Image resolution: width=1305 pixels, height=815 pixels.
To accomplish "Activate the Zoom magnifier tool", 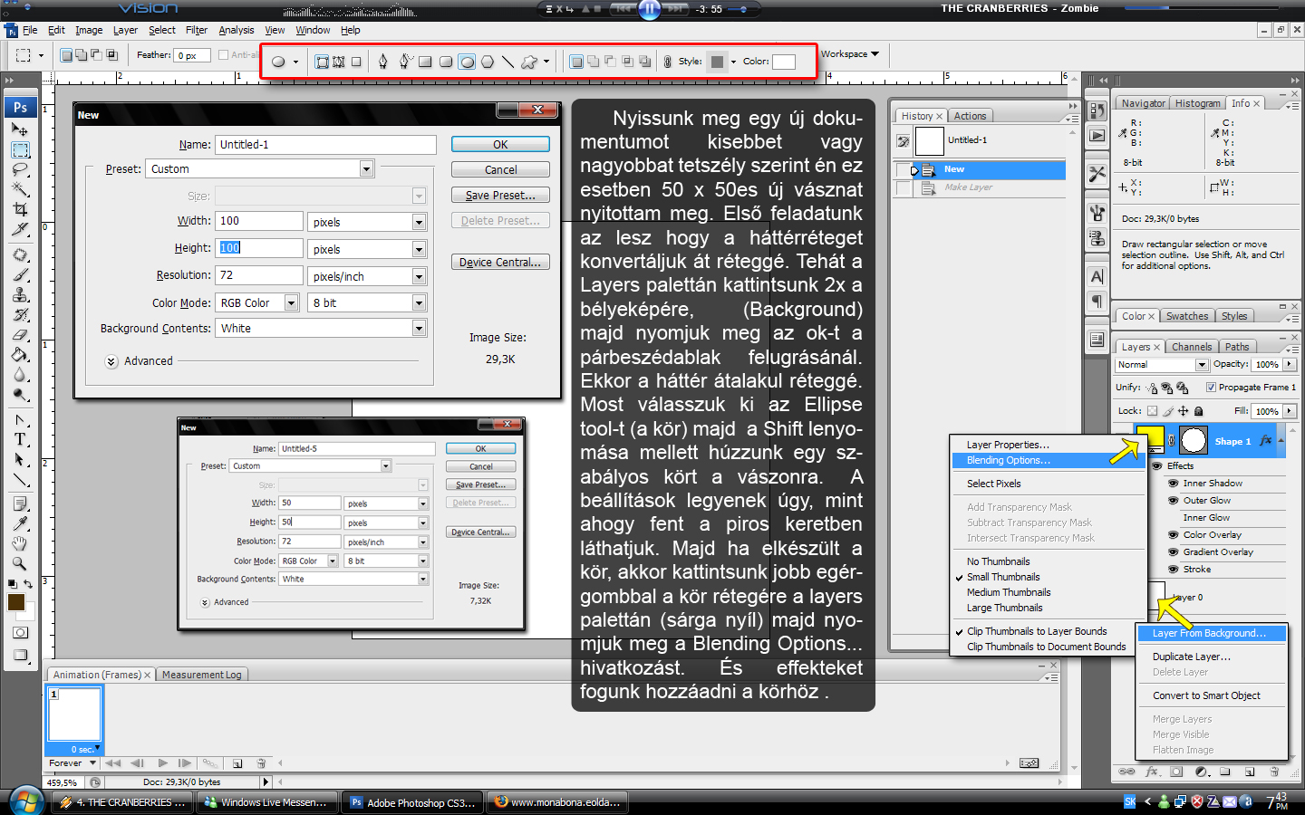I will point(20,563).
